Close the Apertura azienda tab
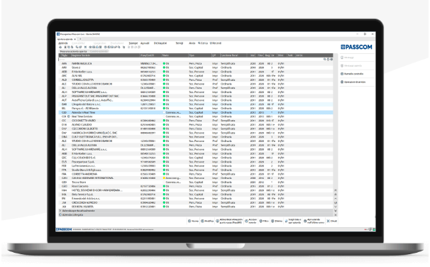 pos(75,39)
